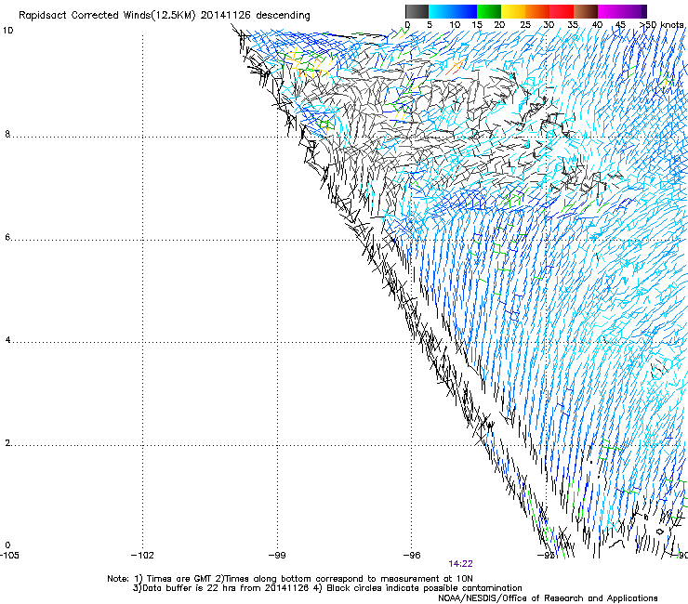Click the legend value 25 label
This screenshot has height=604, width=688.
click(x=525, y=25)
